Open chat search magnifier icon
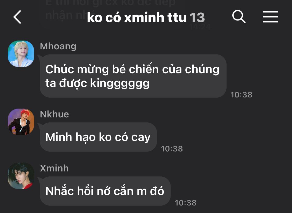292x213 pixels. 239,17
